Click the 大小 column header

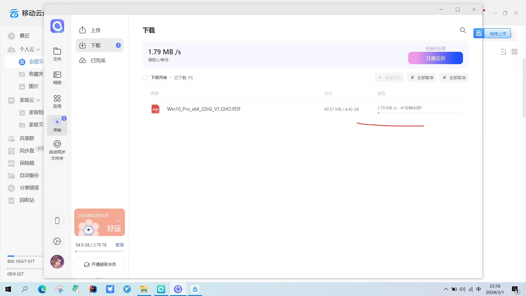pos(328,93)
